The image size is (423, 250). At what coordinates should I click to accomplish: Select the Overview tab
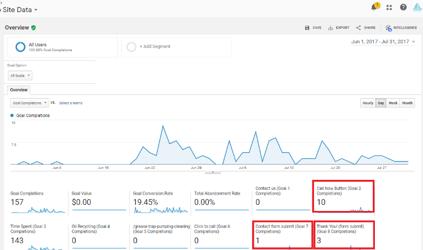(19, 90)
